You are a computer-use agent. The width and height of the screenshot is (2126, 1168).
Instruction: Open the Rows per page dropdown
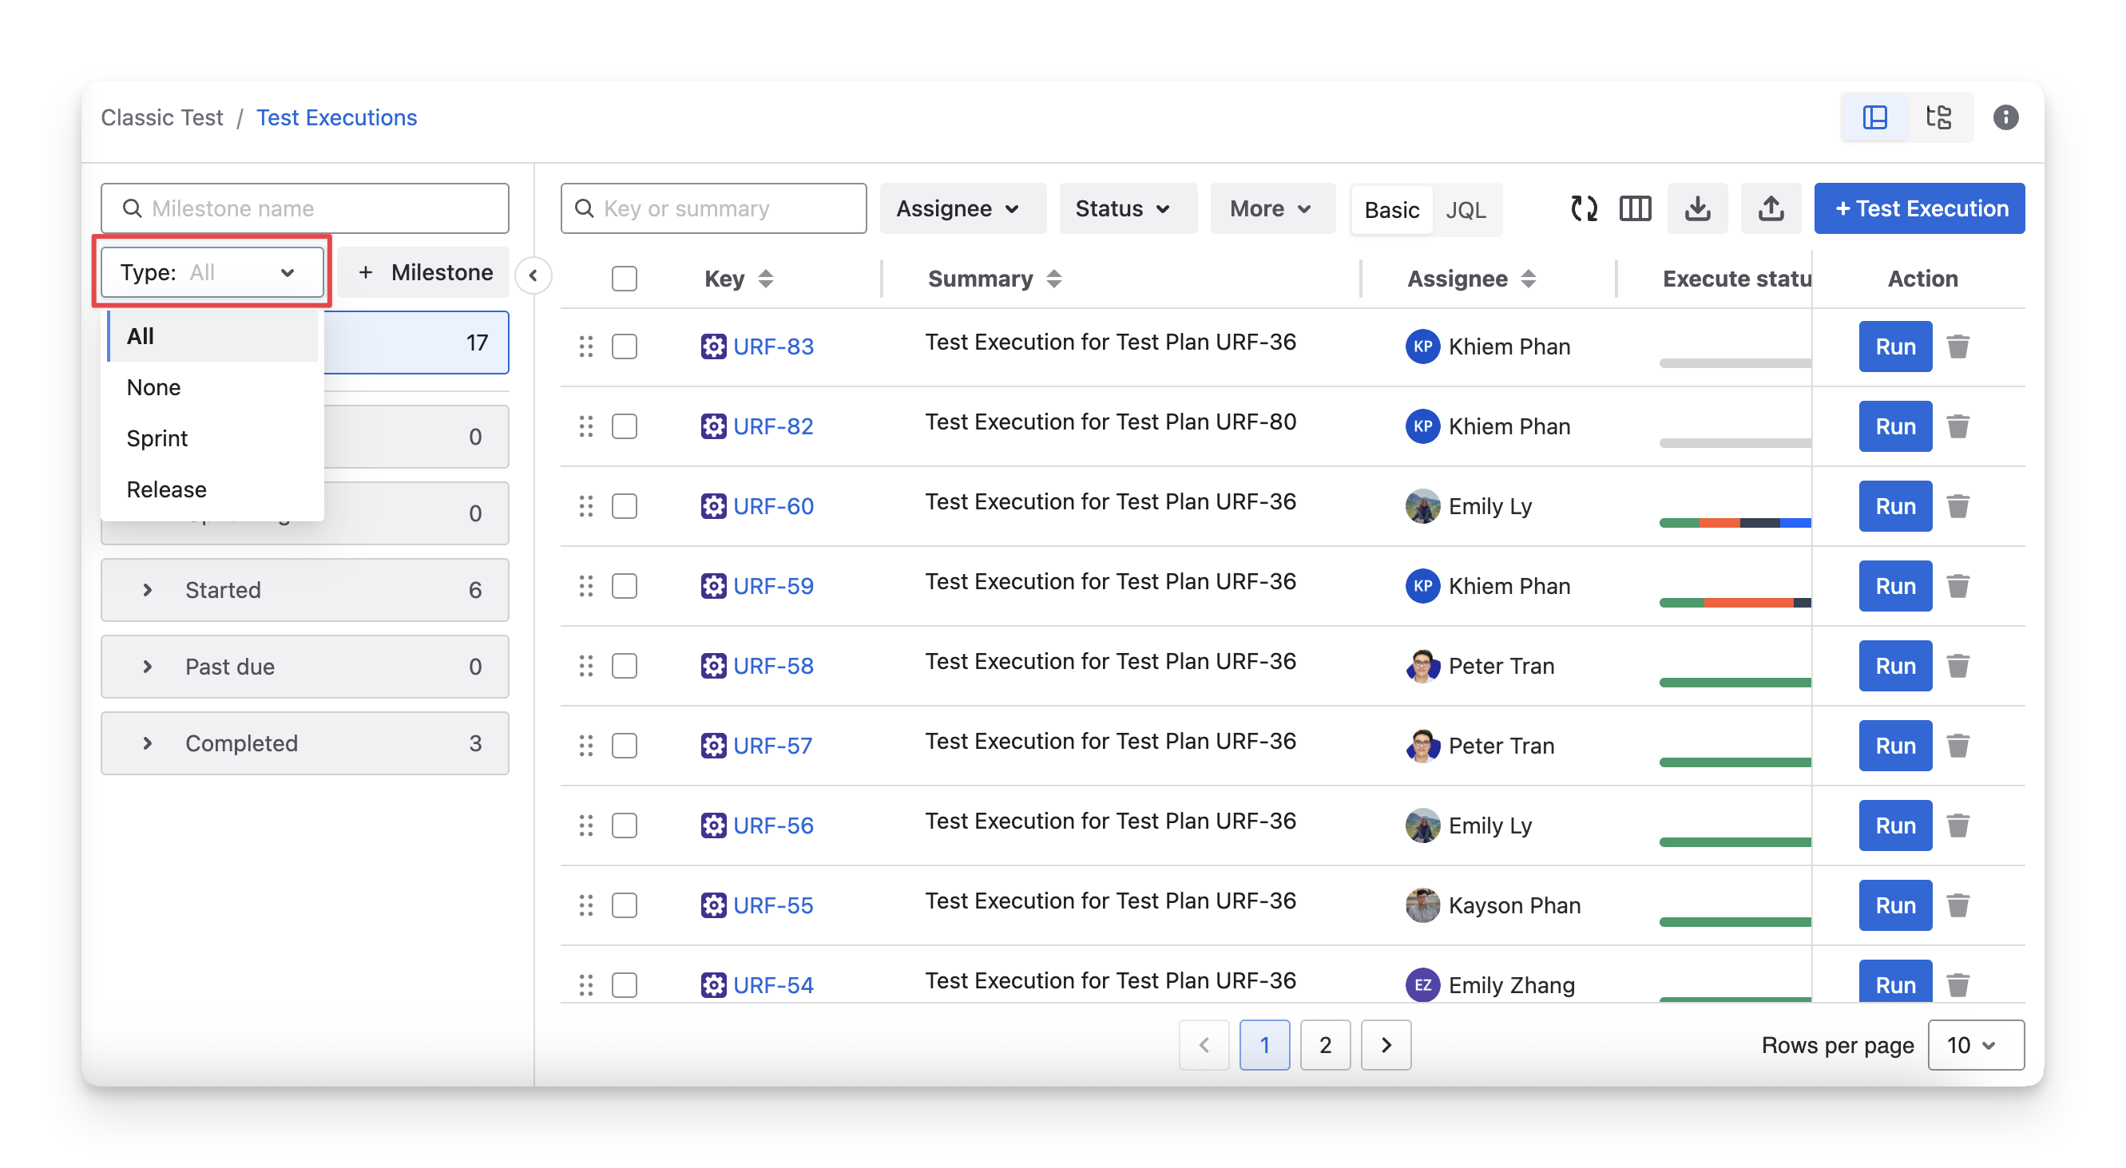[x=1975, y=1045]
